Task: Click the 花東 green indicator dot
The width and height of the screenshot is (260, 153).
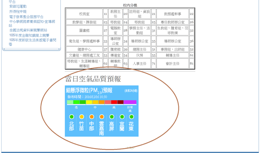Action: click(132, 117)
